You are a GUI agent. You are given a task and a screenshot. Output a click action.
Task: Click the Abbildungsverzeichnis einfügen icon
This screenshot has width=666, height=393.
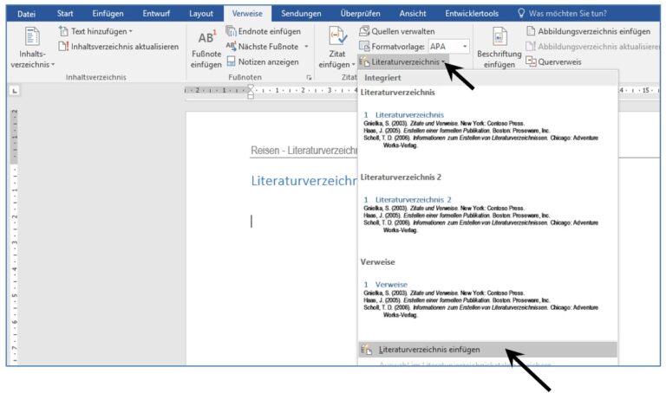(x=531, y=31)
